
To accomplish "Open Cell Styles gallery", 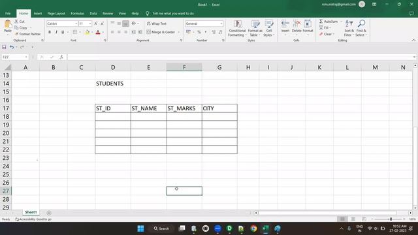I will (268, 28).
